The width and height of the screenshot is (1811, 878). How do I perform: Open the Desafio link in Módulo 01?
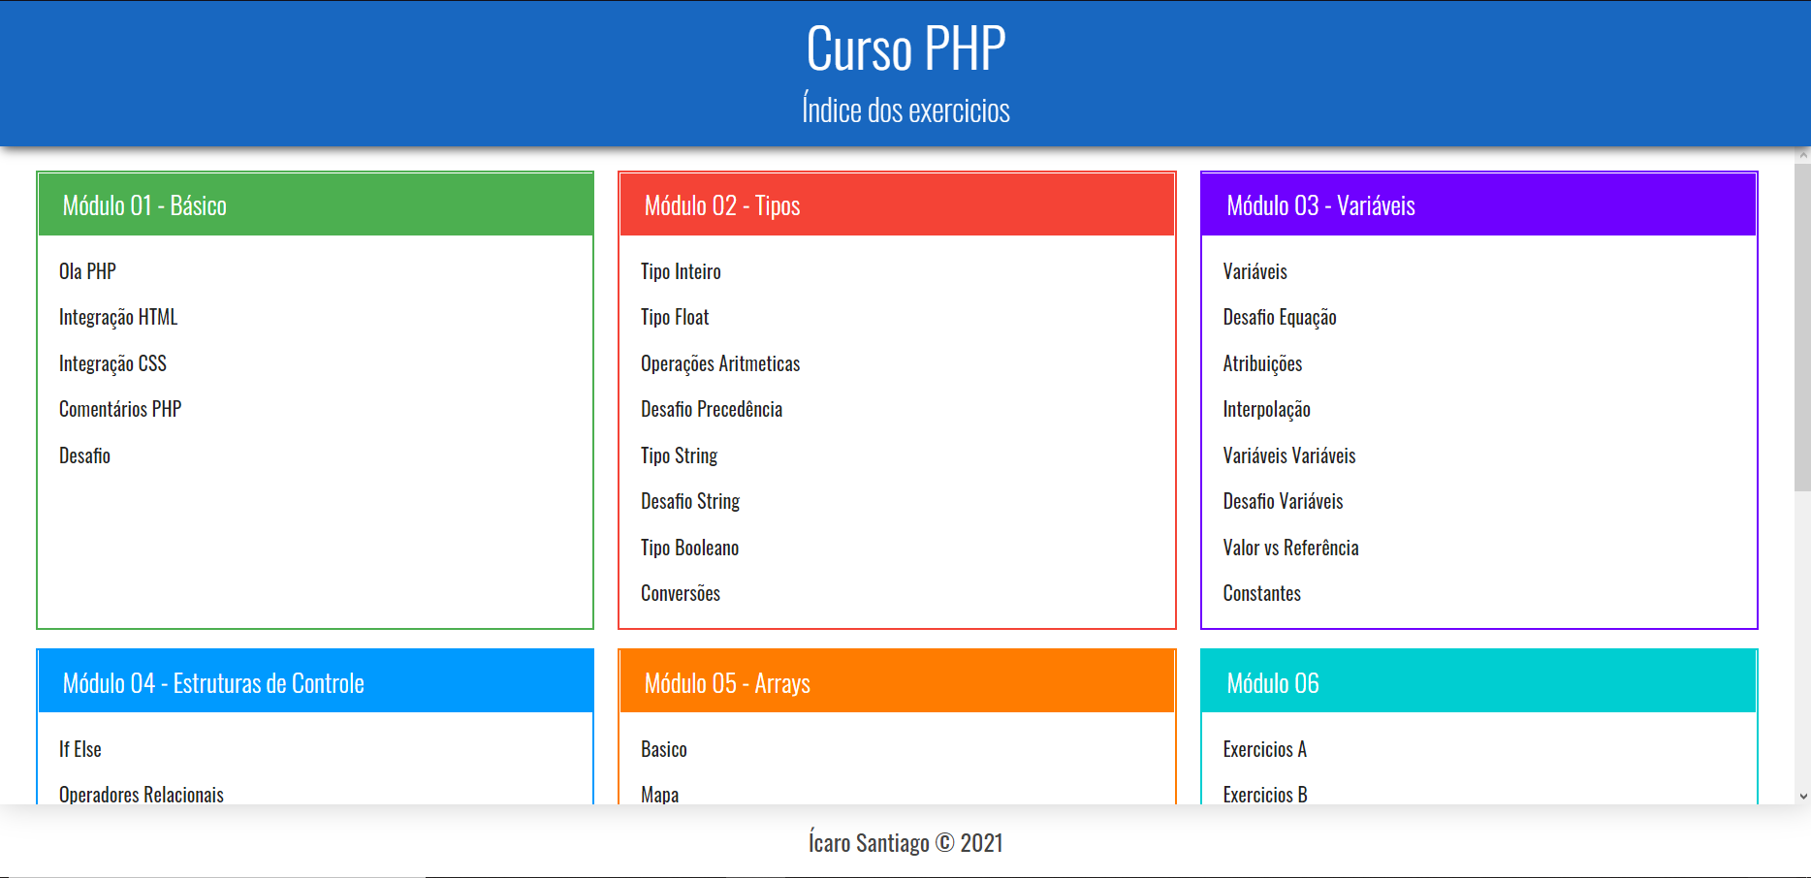(84, 455)
